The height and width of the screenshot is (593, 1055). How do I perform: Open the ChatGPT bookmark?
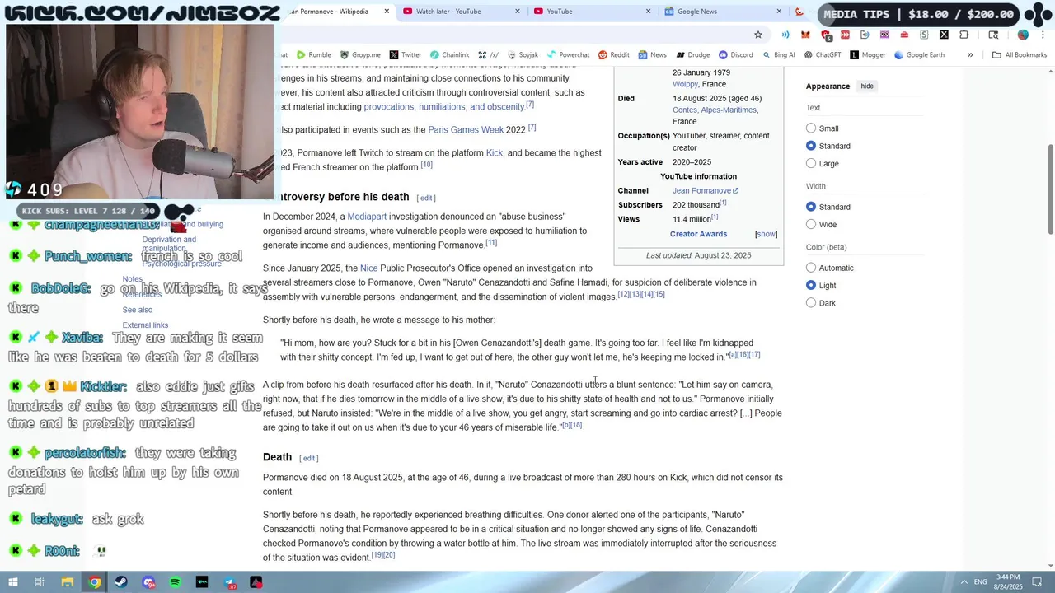823,55
